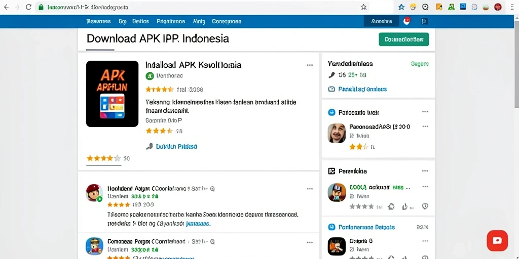Open the Sq nav item

tap(123, 21)
